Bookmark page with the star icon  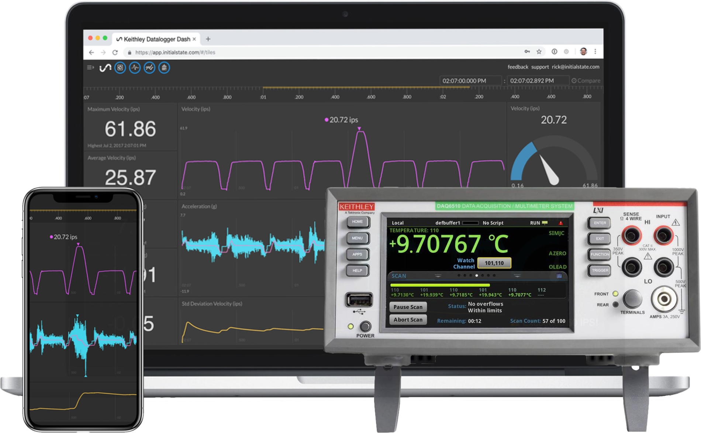(539, 52)
